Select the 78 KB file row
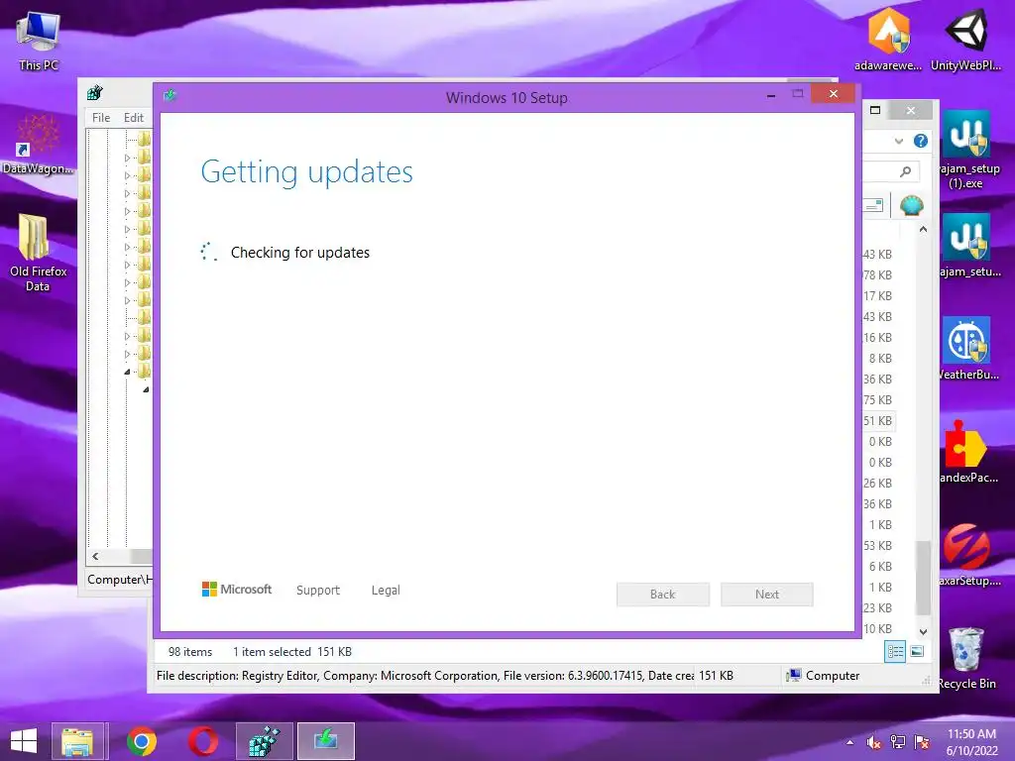This screenshot has height=761, width=1015. [878, 275]
